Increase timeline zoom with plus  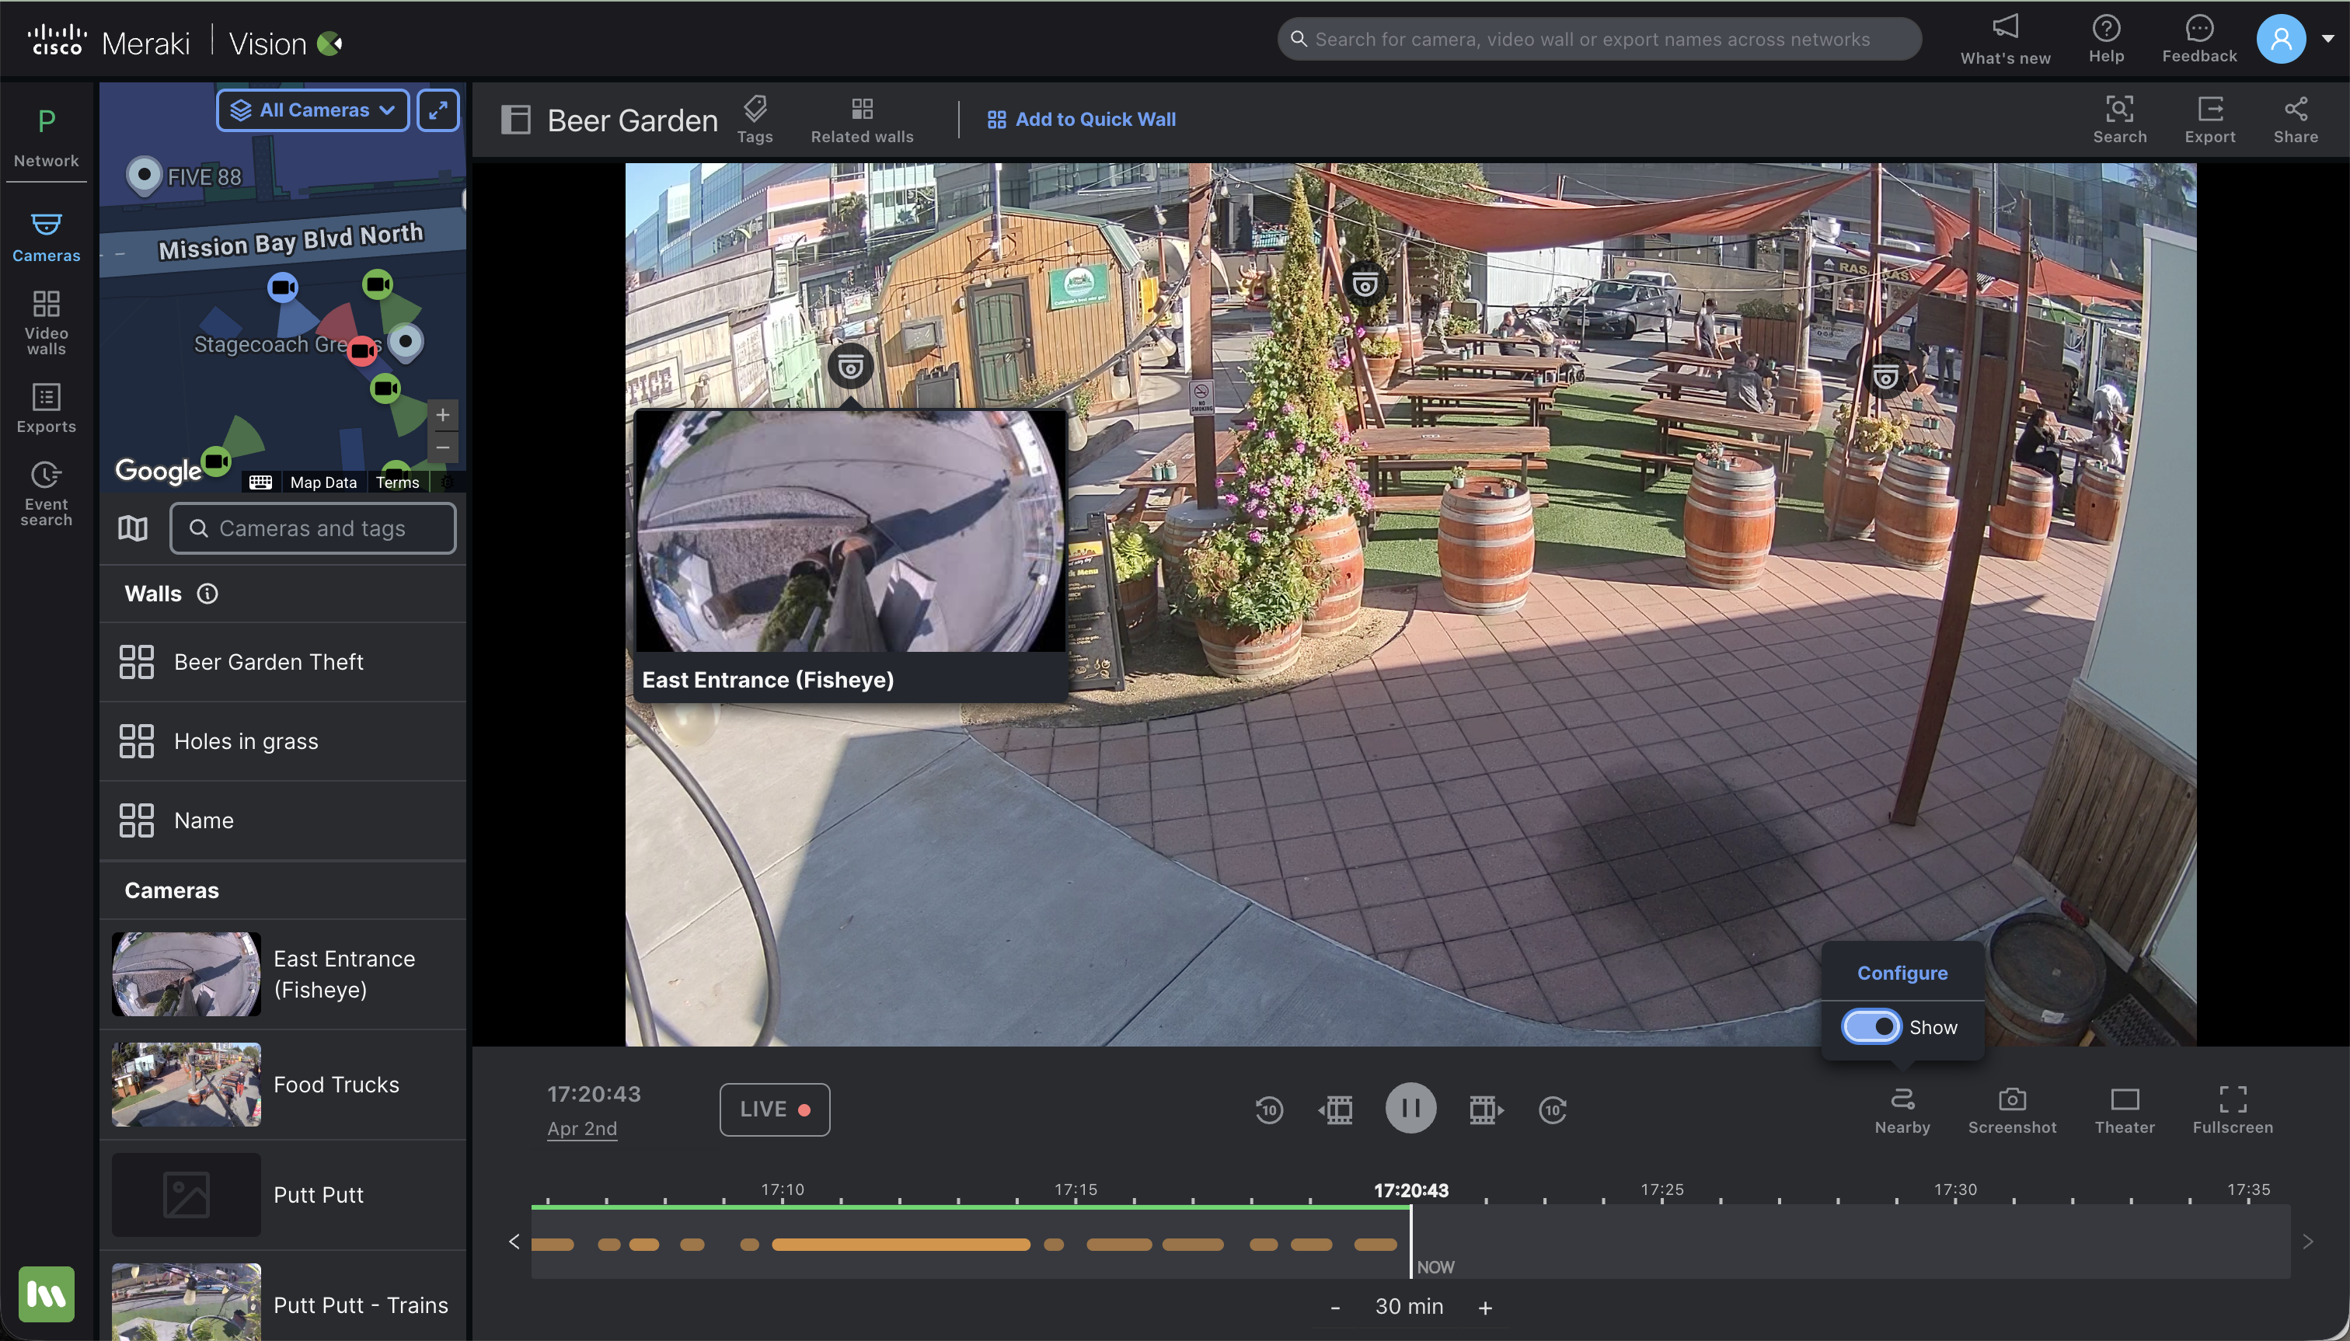tap(1485, 1308)
